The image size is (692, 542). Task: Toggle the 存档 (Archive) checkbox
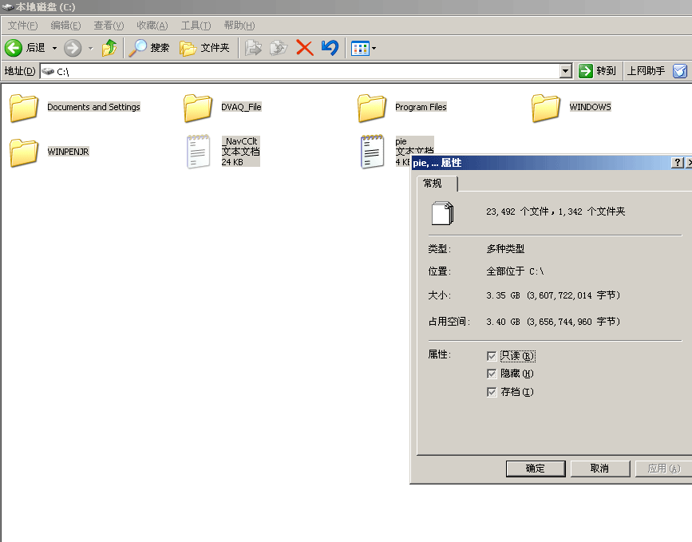492,392
